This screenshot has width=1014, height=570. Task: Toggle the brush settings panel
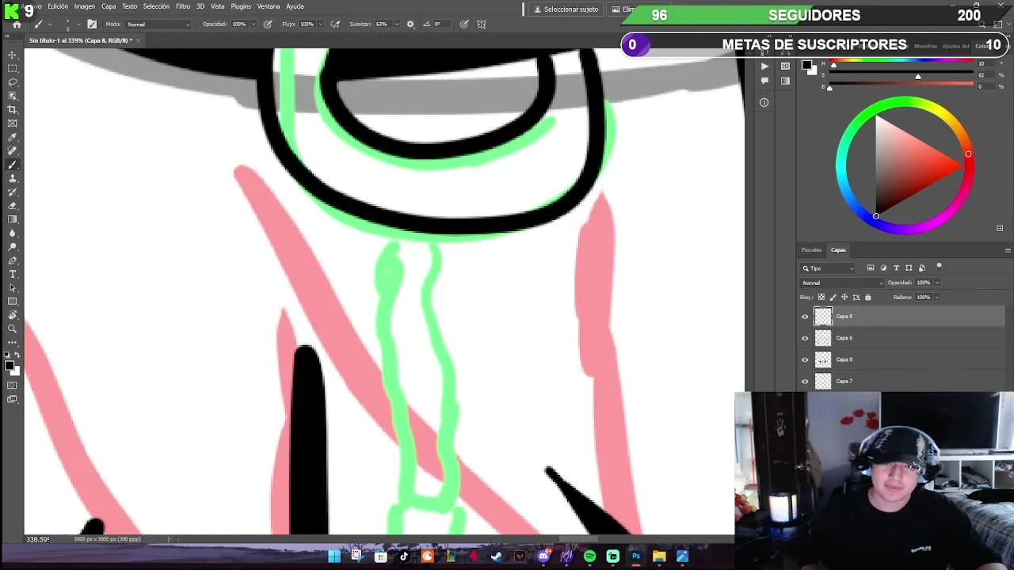92,25
